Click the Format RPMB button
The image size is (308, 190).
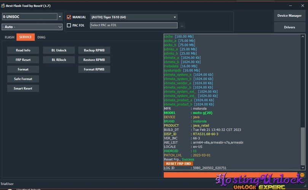click(x=94, y=69)
